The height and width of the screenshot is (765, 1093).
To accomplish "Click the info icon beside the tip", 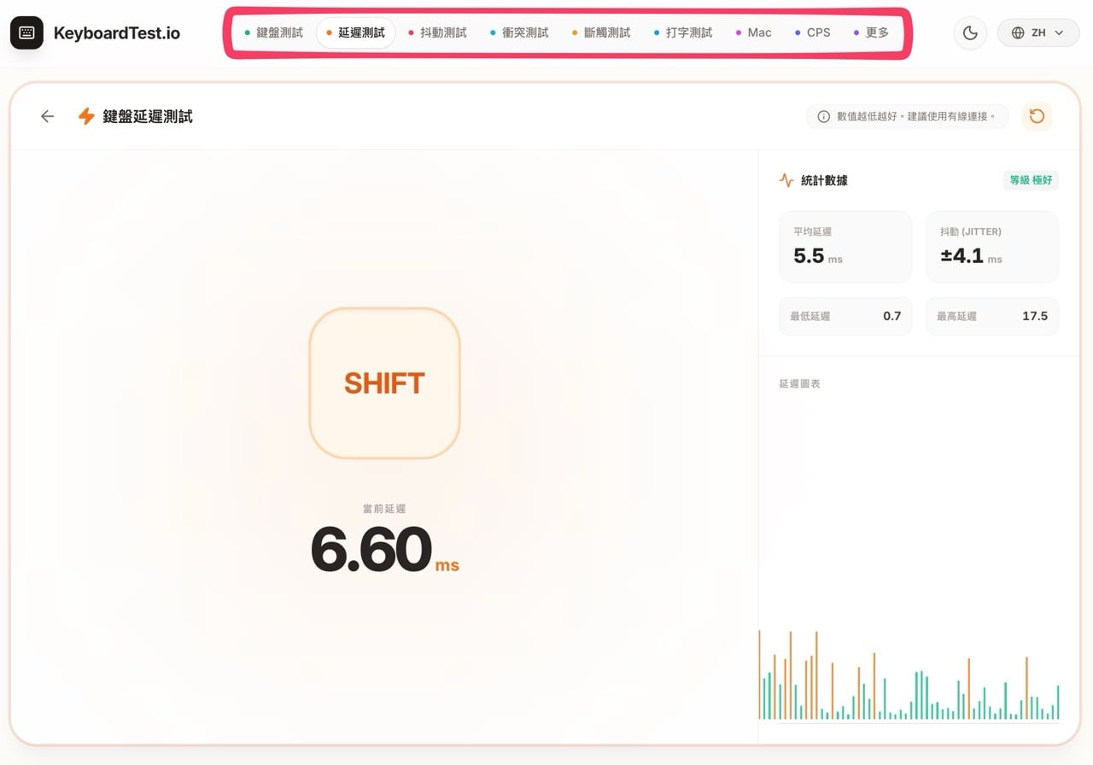I will (x=823, y=116).
